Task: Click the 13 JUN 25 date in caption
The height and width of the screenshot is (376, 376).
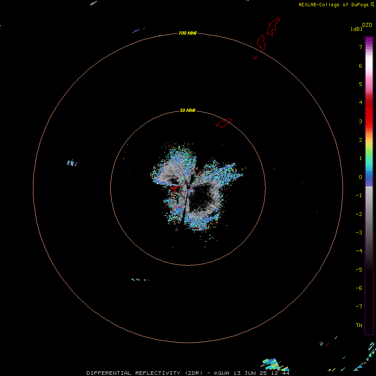Action: click(x=250, y=373)
